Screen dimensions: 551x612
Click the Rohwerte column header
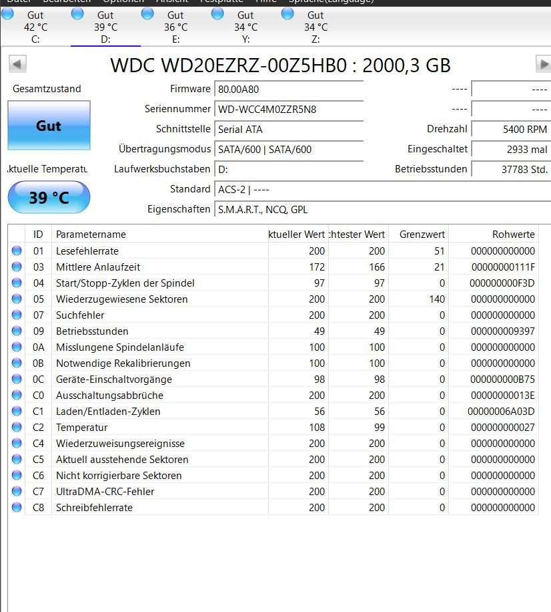point(494,235)
